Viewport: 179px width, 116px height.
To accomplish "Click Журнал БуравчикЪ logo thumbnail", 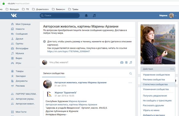I will (49, 94).
